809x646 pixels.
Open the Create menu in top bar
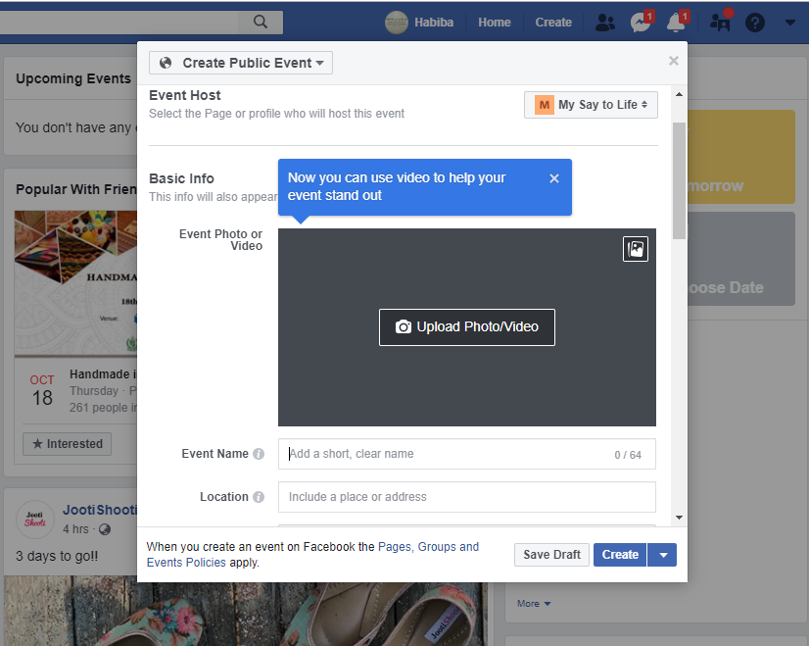click(x=553, y=23)
